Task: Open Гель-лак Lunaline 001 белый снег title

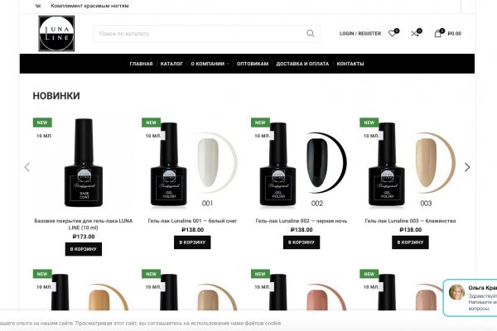Action: pyautogui.click(x=192, y=221)
